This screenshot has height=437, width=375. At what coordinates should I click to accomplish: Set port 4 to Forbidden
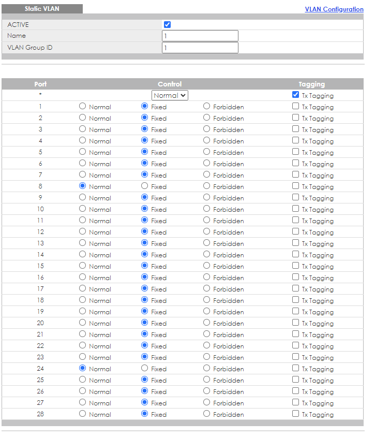pos(206,140)
